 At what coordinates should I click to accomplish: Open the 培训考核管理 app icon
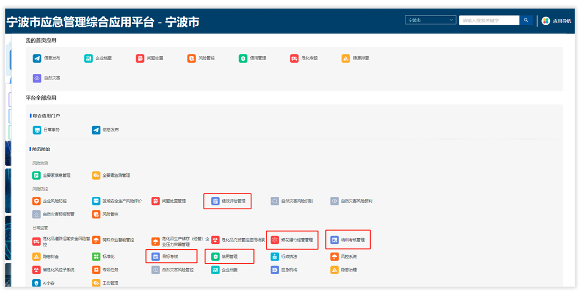click(335, 240)
